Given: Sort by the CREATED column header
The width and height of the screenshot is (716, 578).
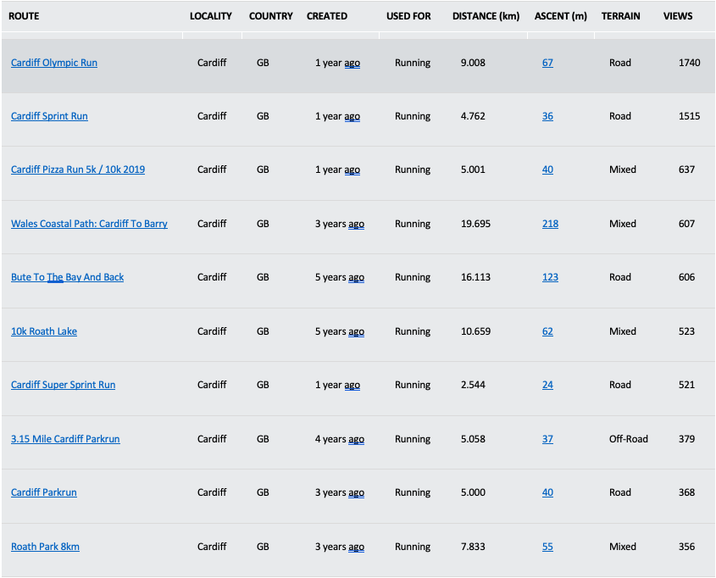Looking at the screenshot, I should click(x=327, y=16).
